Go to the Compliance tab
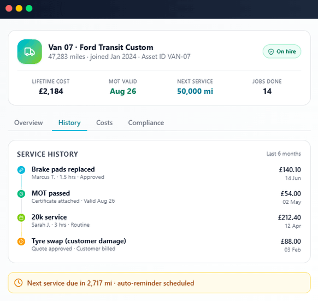This screenshot has width=318, height=301. tap(146, 123)
